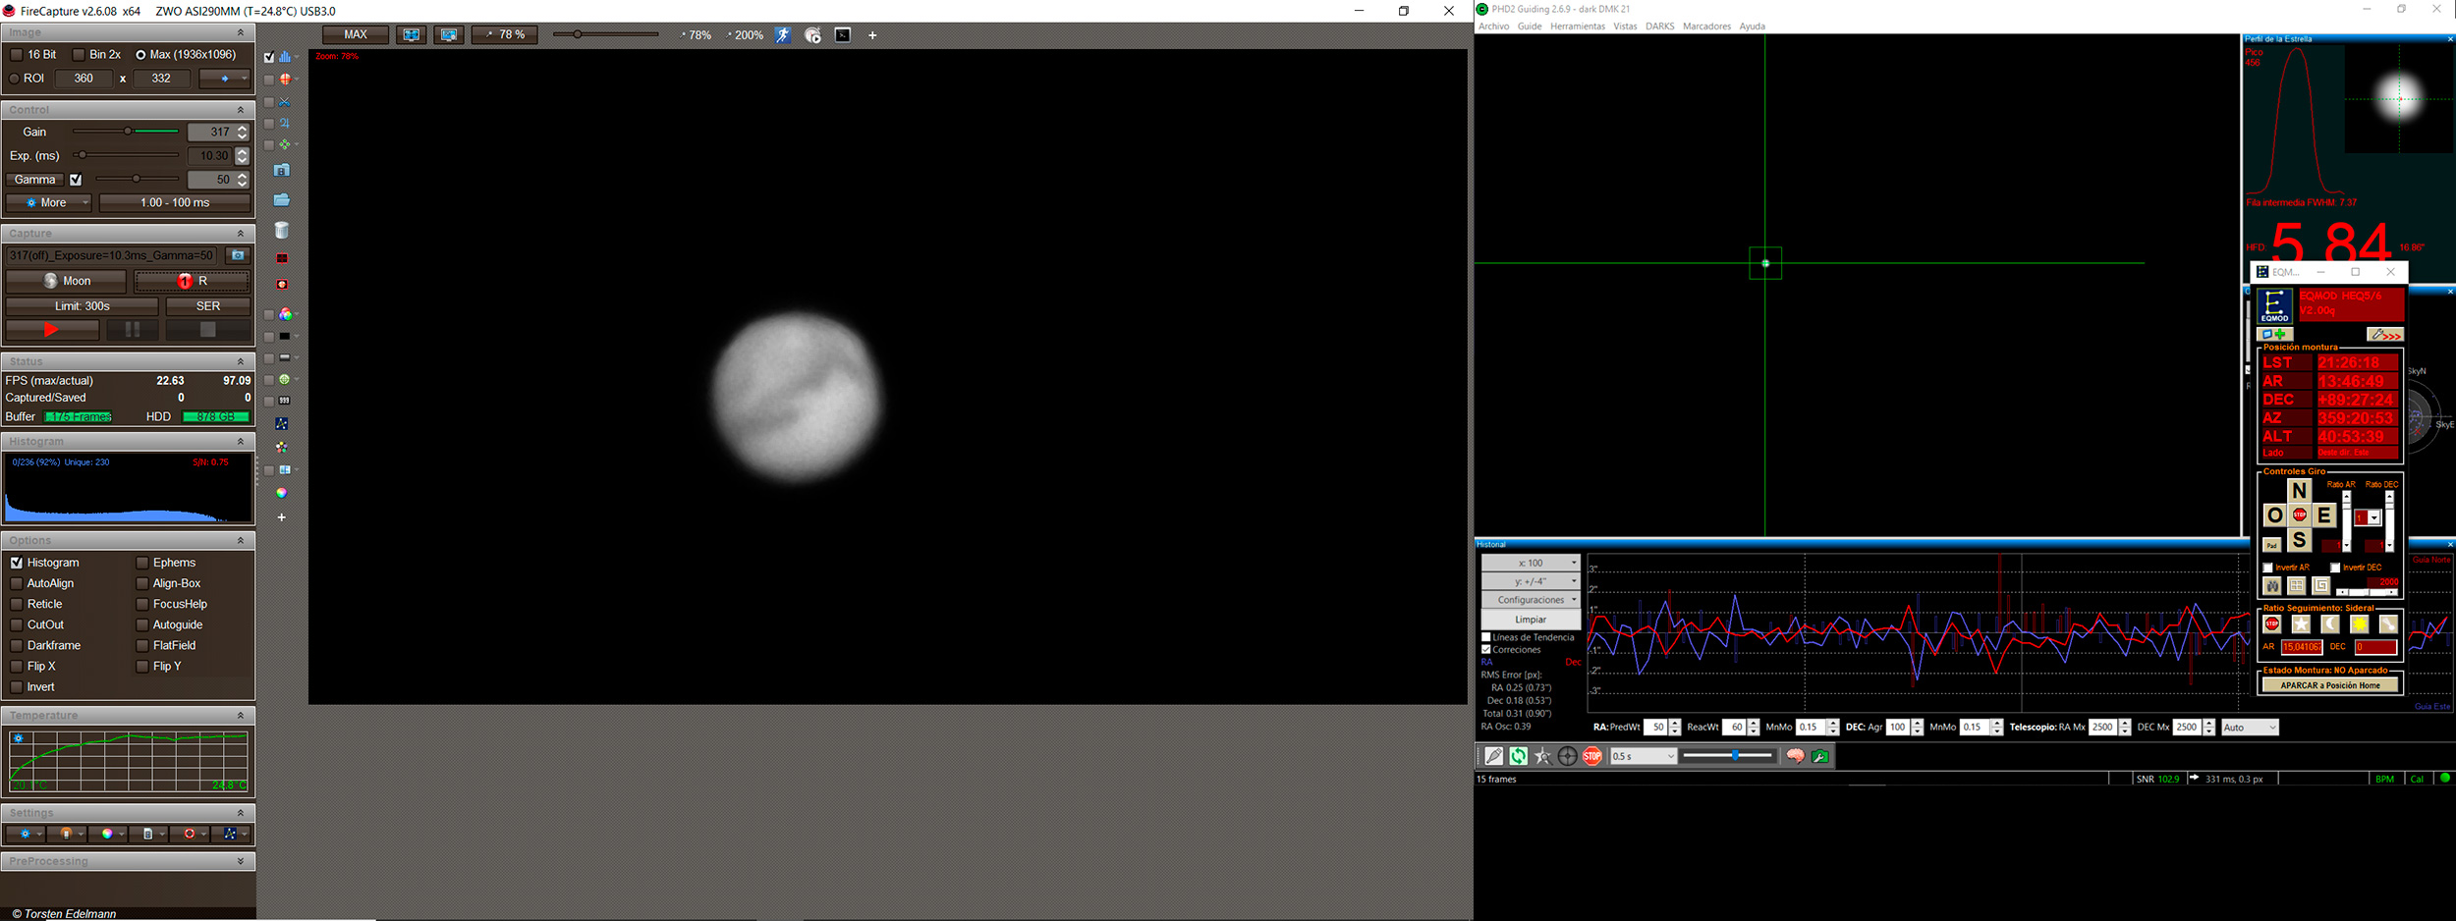The height and width of the screenshot is (921, 2456).
Task: Open the Herramientas menu
Action: 1578,27
